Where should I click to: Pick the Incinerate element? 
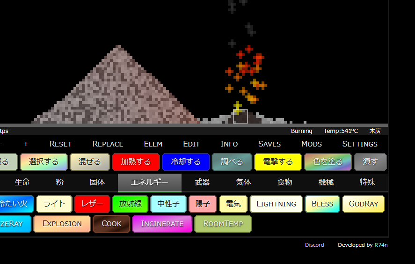pyautogui.click(x=162, y=224)
